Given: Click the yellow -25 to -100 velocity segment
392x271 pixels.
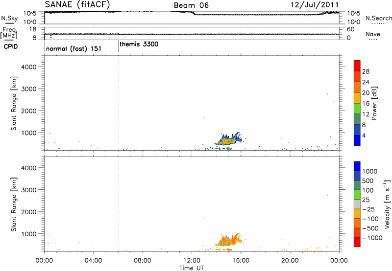Looking at the screenshot, I should tap(357, 214).
